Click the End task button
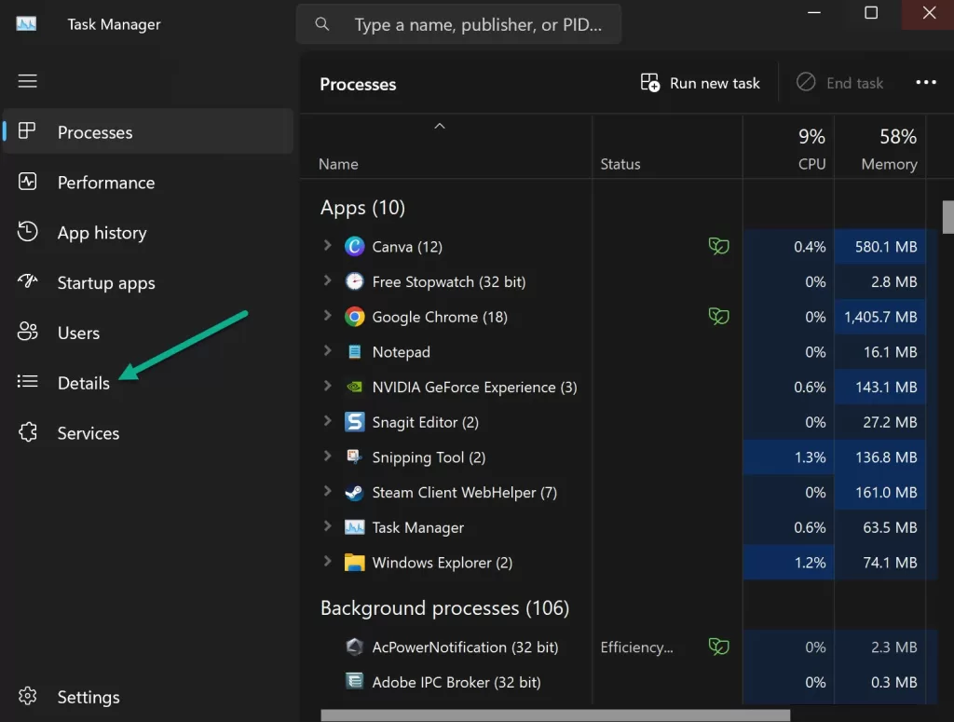Viewport: 954px width, 722px height. click(840, 83)
